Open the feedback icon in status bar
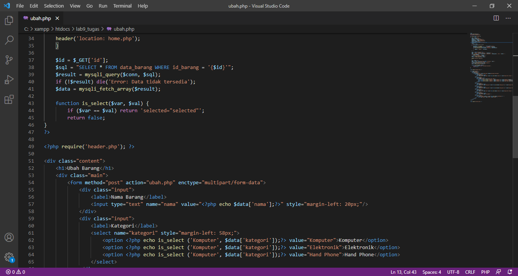Image resolution: width=518 pixels, height=276 pixels. tap(499, 272)
